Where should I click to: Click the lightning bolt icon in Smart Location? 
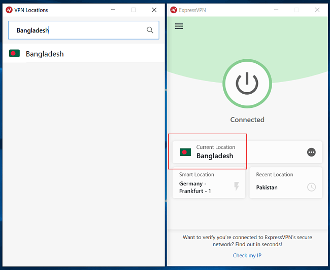coord(237,186)
